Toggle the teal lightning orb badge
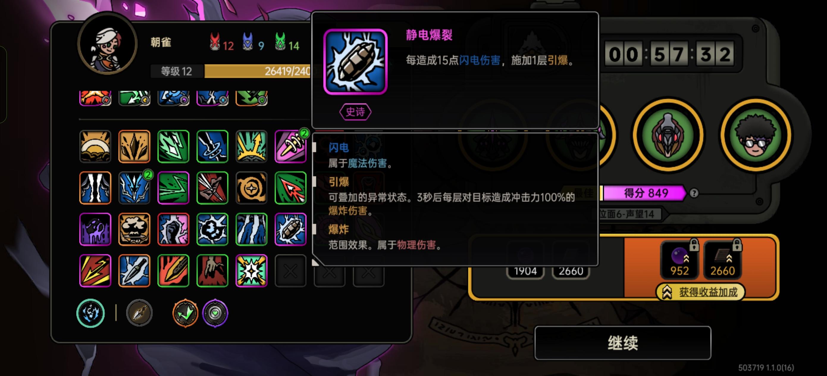 pyautogui.click(x=90, y=313)
